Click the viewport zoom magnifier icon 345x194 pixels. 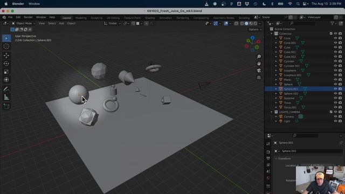(259, 57)
